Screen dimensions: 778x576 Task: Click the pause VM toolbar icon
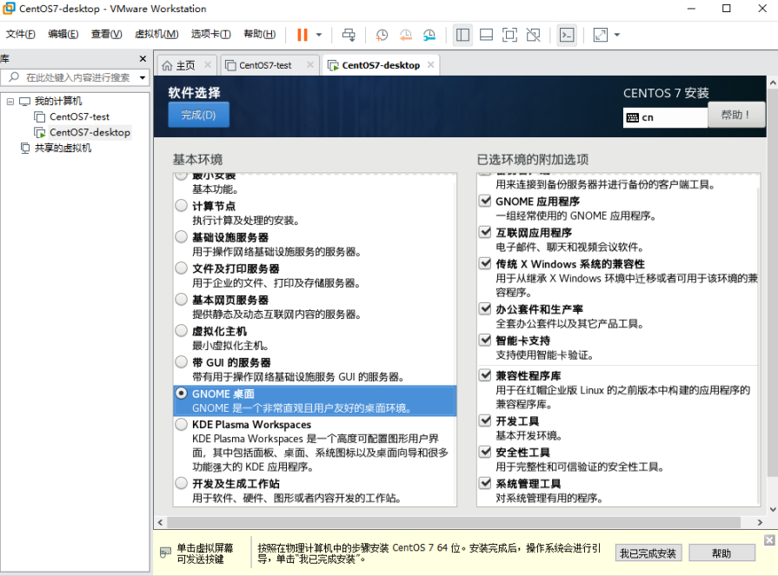[x=303, y=35]
